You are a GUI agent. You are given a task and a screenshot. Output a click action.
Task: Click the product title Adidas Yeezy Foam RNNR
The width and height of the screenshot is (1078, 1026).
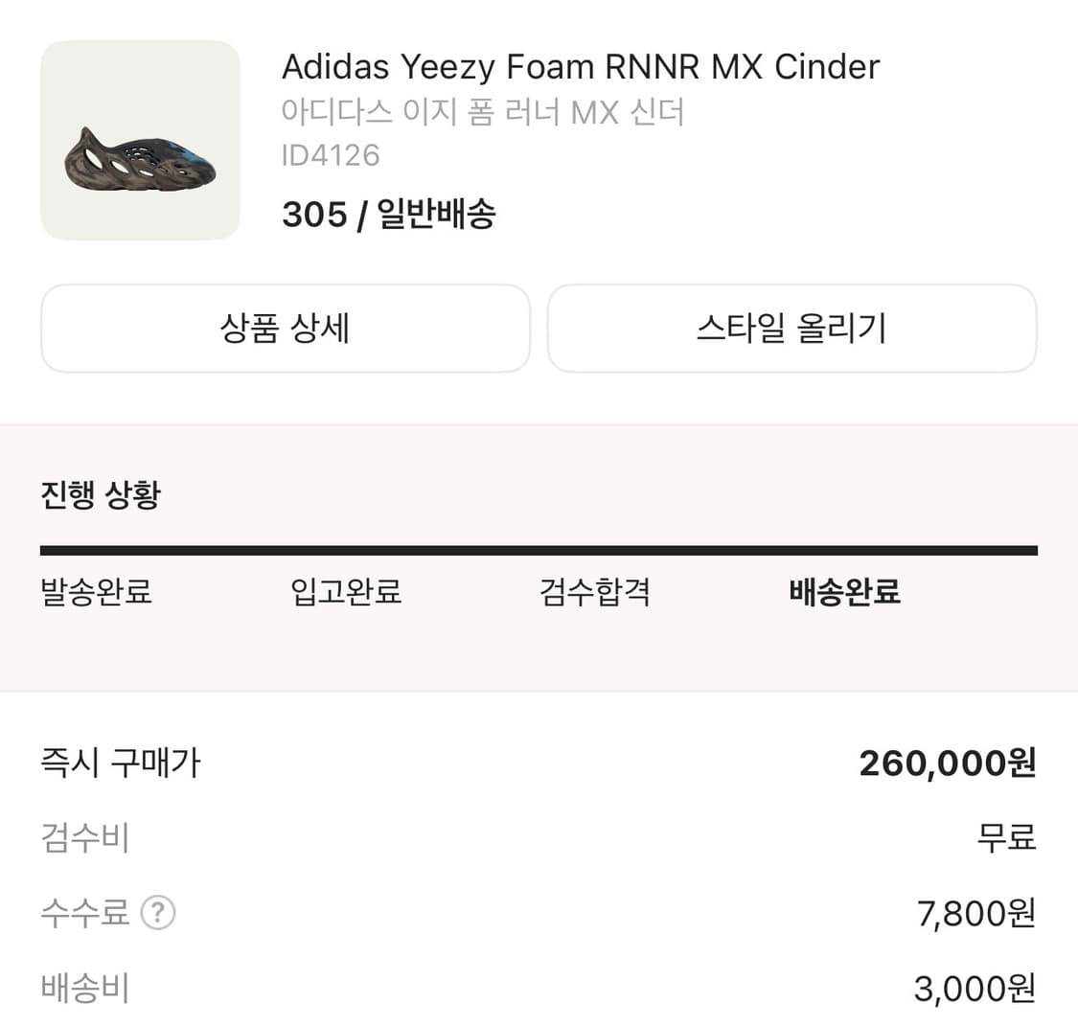581,66
